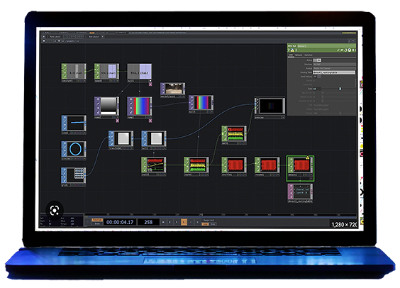400x288 pixels.
Task: Start forward playback with the orange play button
Action: click(x=184, y=222)
